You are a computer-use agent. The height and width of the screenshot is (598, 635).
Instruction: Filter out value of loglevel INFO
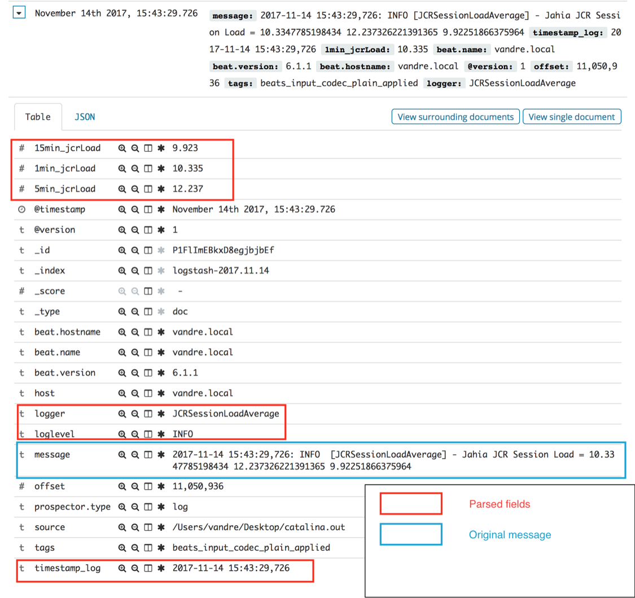pos(135,434)
